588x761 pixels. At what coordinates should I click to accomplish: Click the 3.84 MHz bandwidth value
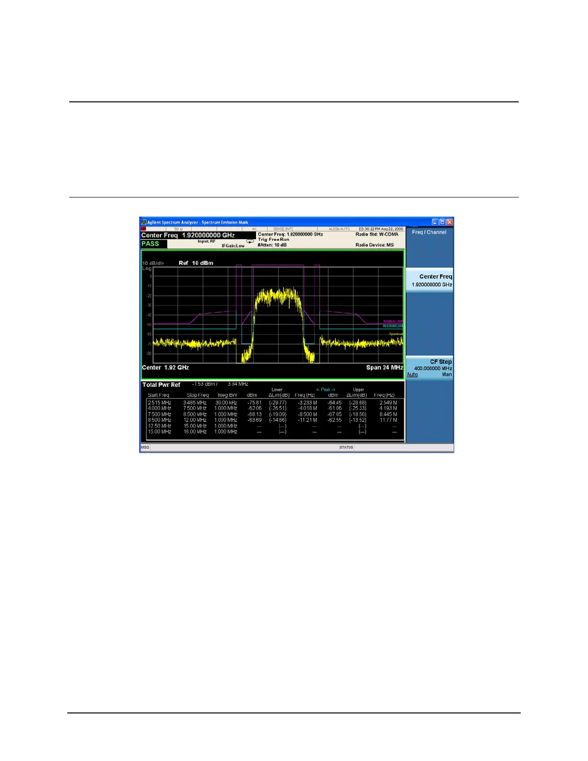pyautogui.click(x=238, y=384)
